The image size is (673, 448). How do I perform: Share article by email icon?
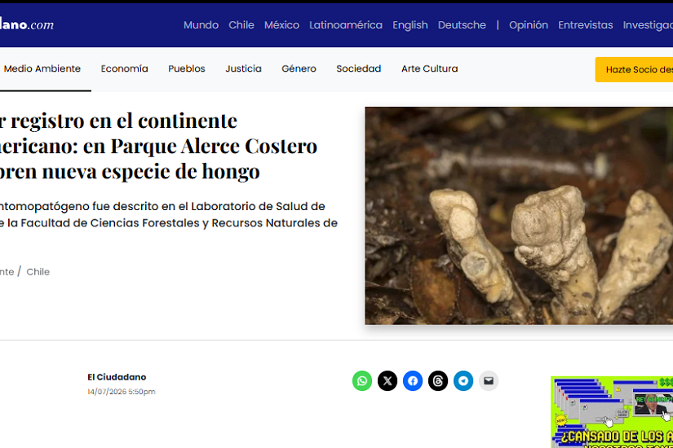tap(489, 380)
